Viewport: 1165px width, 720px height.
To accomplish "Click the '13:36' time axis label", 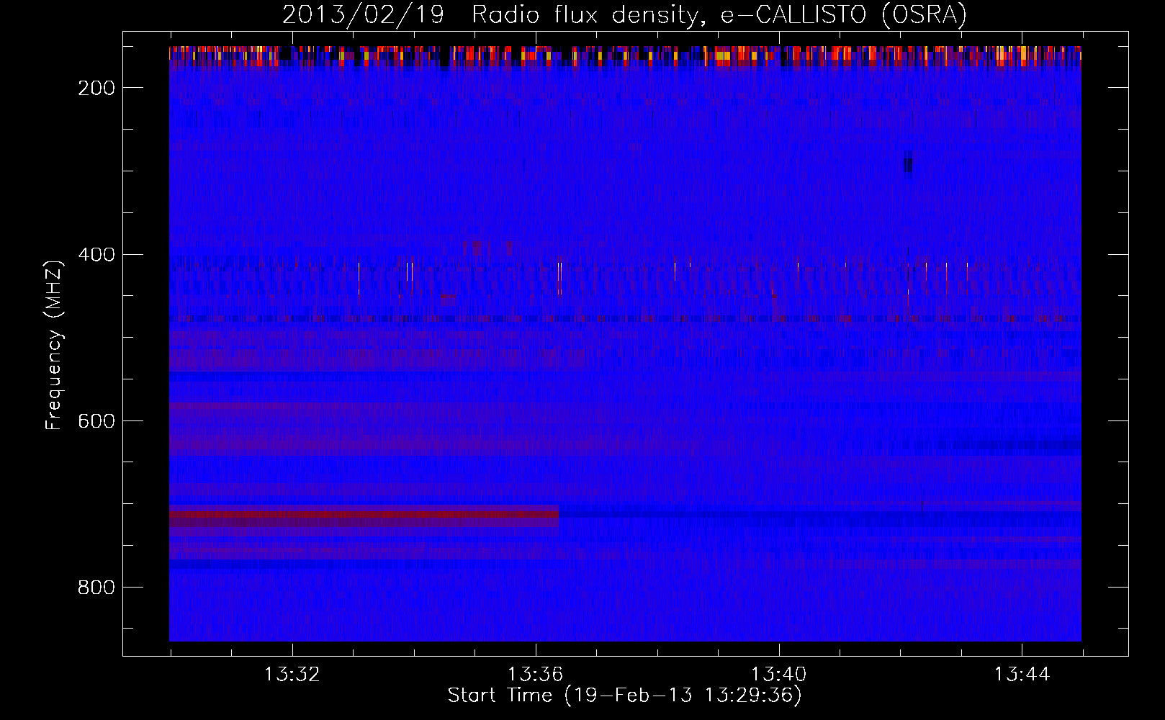I will [535, 675].
